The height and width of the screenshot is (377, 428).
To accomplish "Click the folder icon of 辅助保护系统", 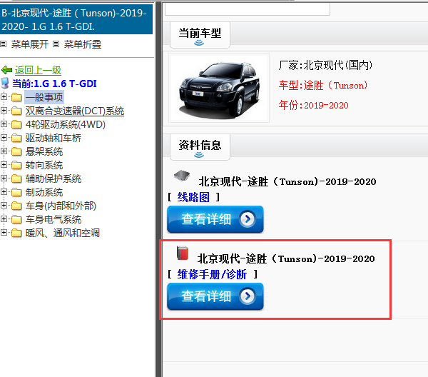I will click(16, 179).
